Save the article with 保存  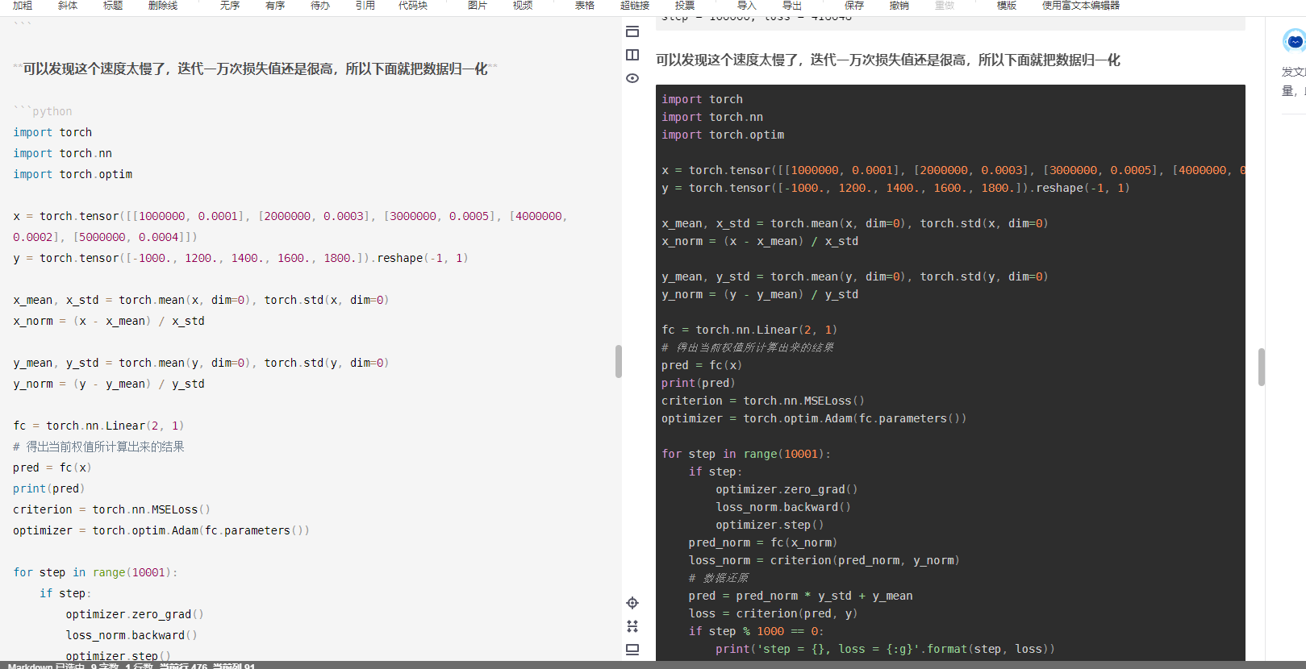click(854, 5)
